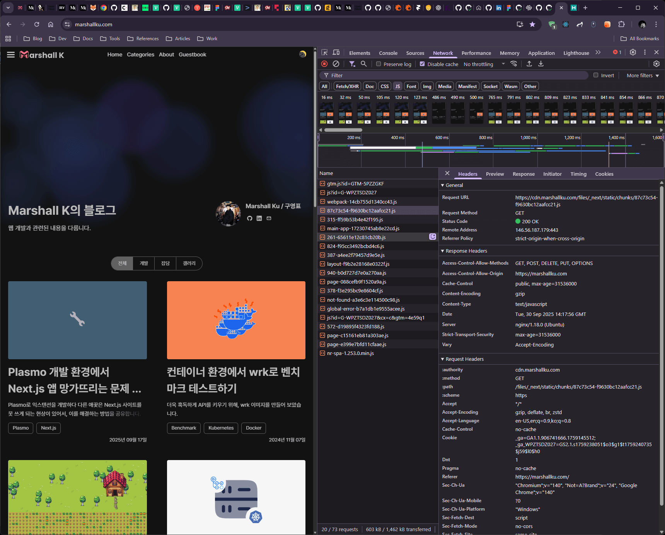Expand the More filters dropdown
The image size is (665, 535).
(x=643, y=76)
